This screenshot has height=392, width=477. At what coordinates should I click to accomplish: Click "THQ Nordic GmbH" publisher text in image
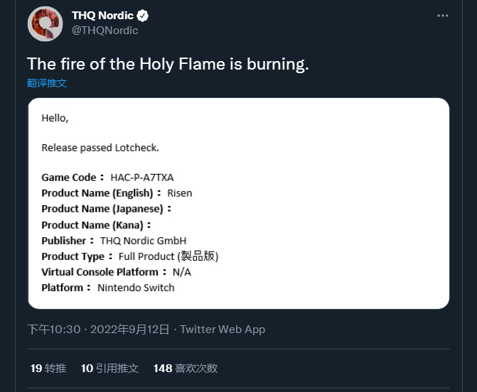143,241
